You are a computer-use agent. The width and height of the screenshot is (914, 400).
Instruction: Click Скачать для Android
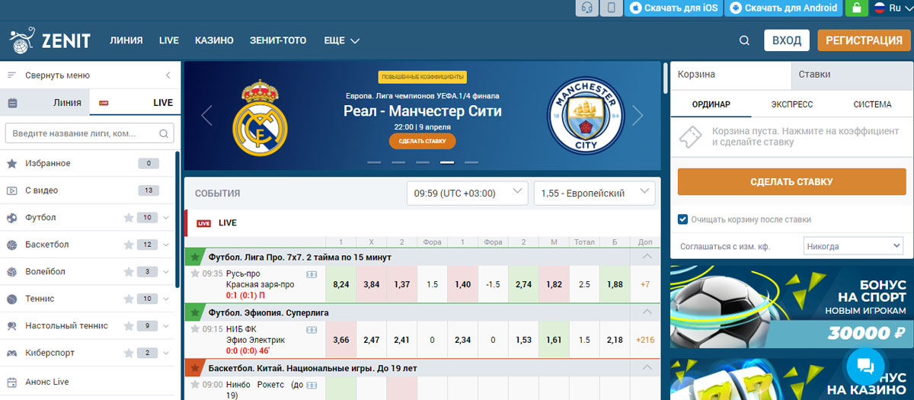coord(784,8)
